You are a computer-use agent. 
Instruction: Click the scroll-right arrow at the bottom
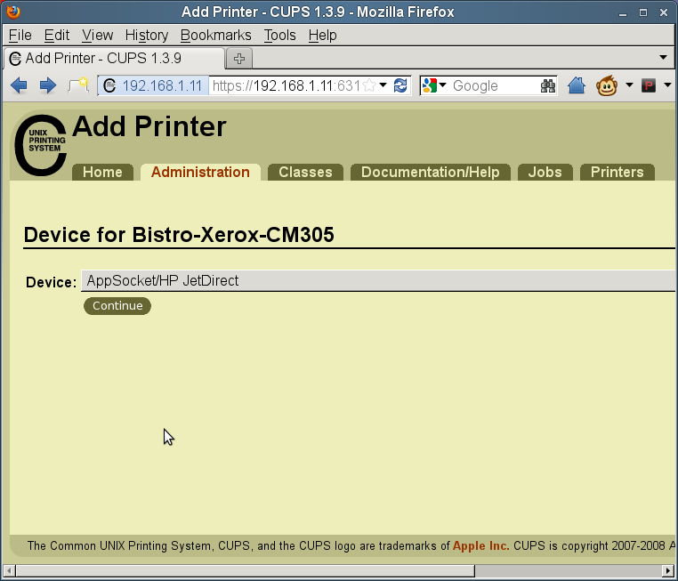pyautogui.click(x=668, y=570)
